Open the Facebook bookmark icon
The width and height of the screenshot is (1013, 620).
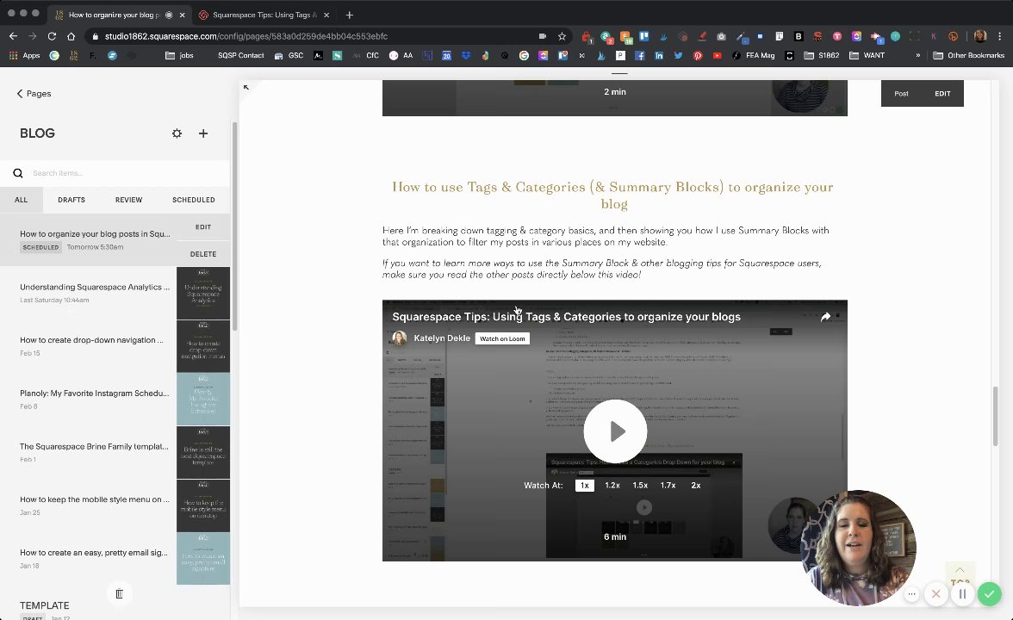point(639,55)
